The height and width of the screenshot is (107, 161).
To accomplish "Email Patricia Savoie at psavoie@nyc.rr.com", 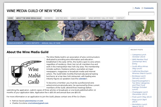I will (x=34, y=101).
